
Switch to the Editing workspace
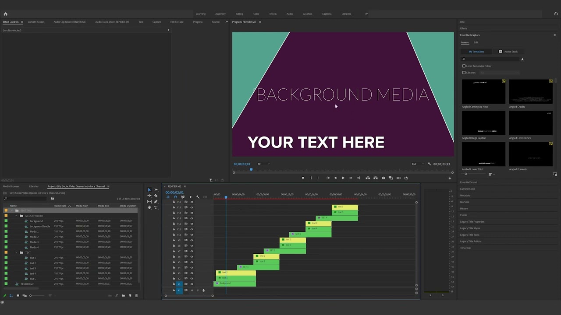point(239,14)
